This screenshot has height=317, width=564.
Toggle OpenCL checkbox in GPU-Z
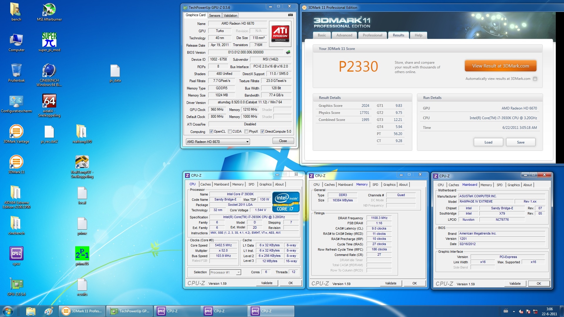pos(211,131)
